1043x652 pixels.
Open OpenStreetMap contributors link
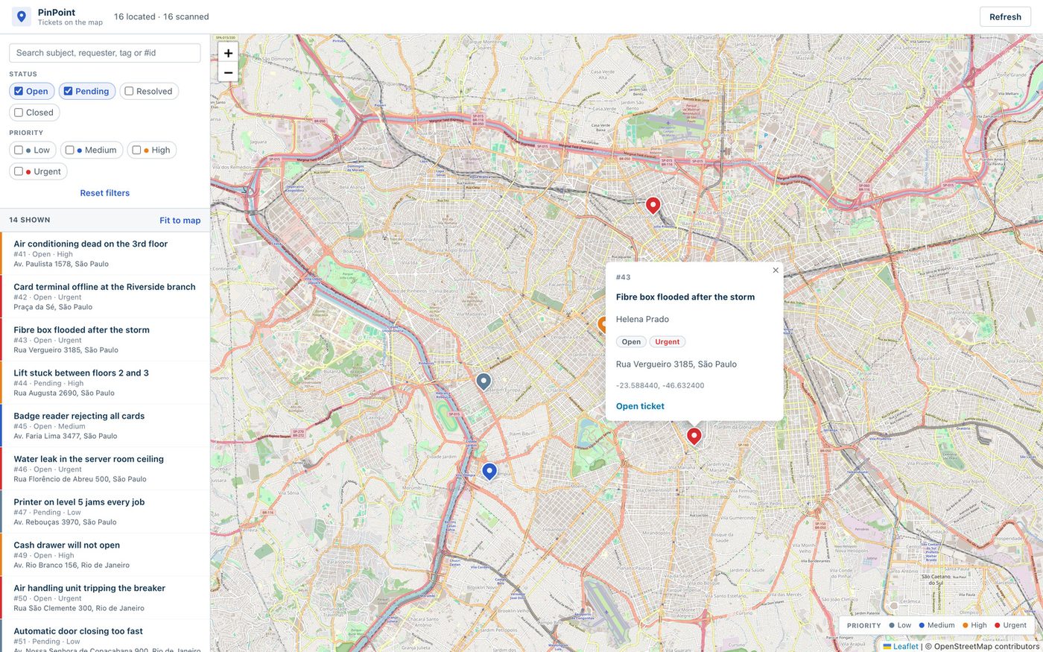point(986,646)
